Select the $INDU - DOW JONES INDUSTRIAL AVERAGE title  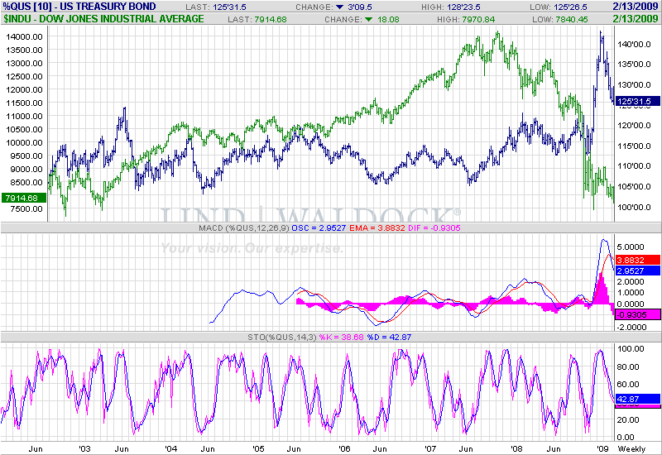click(x=104, y=18)
